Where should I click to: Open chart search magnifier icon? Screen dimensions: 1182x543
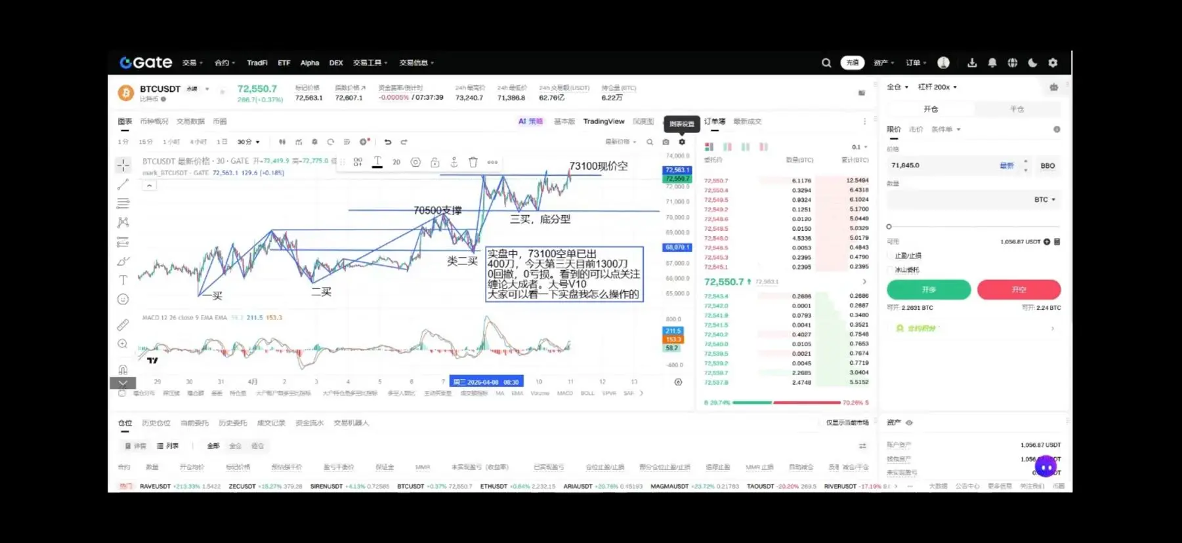pyautogui.click(x=650, y=142)
